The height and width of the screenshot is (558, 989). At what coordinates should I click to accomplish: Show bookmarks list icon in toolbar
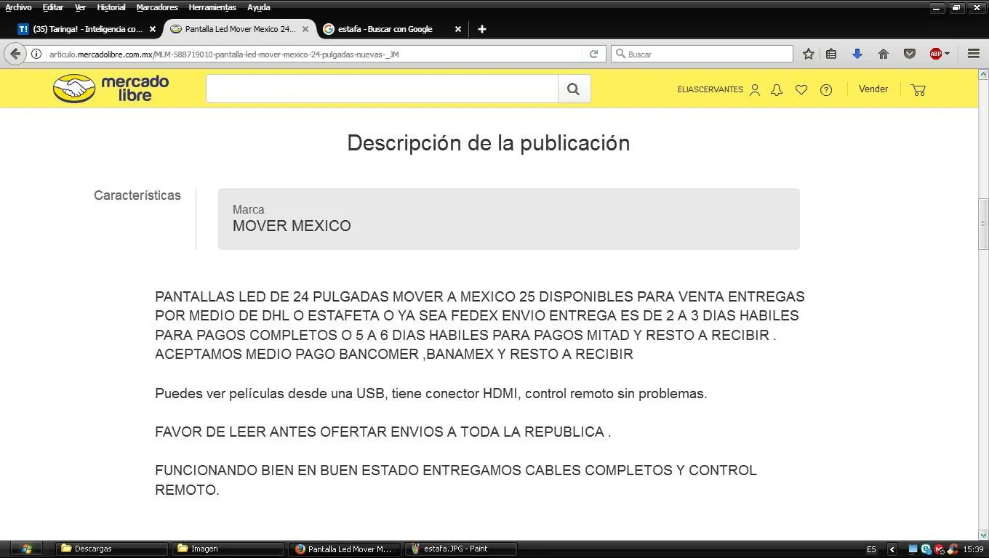tap(831, 54)
